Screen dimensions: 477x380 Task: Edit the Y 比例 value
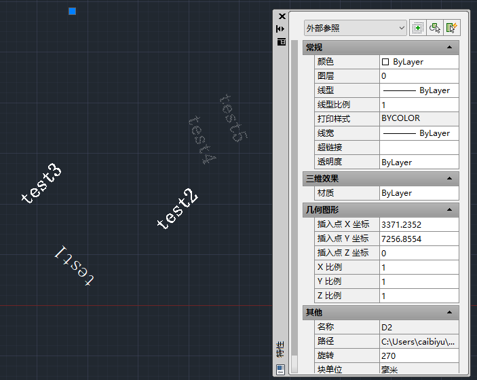419,281
